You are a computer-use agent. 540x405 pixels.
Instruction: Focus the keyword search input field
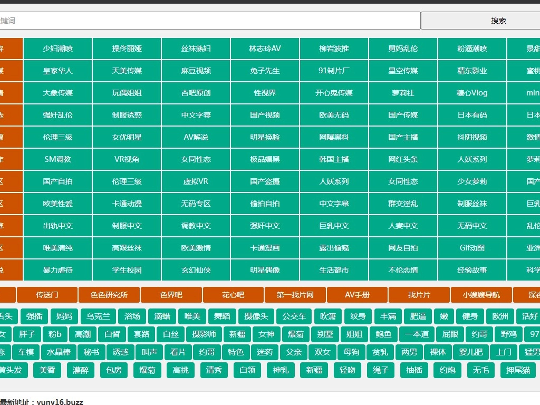[x=210, y=21]
